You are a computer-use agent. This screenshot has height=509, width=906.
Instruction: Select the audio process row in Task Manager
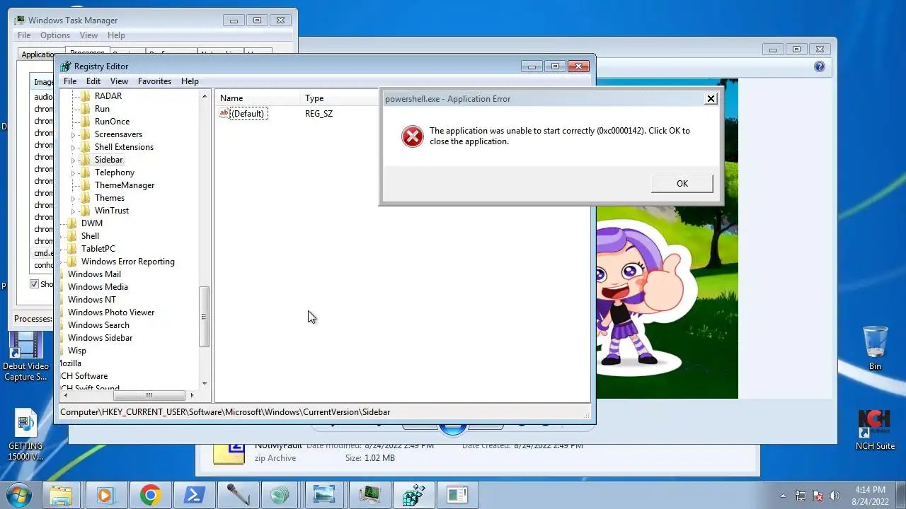coord(43,97)
